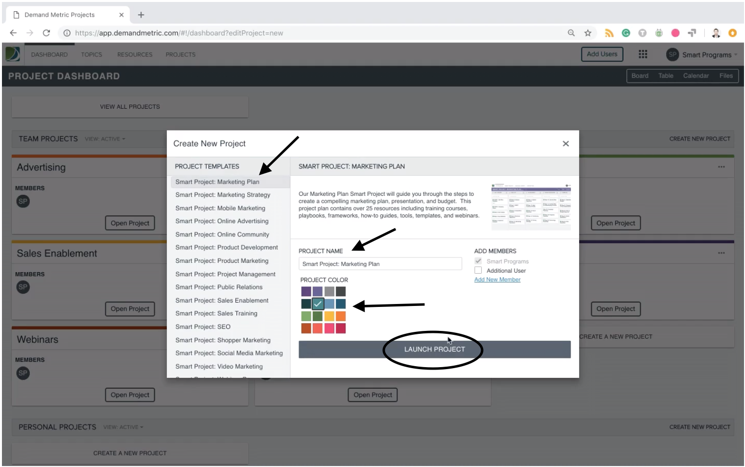Select Smart Project: Public Relations template
This screenshot has height=467, width=745.
coord(219,287)
